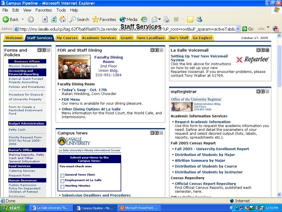Open Attrition Summary by Major link
282x212 pixels.
coord(200,160)
